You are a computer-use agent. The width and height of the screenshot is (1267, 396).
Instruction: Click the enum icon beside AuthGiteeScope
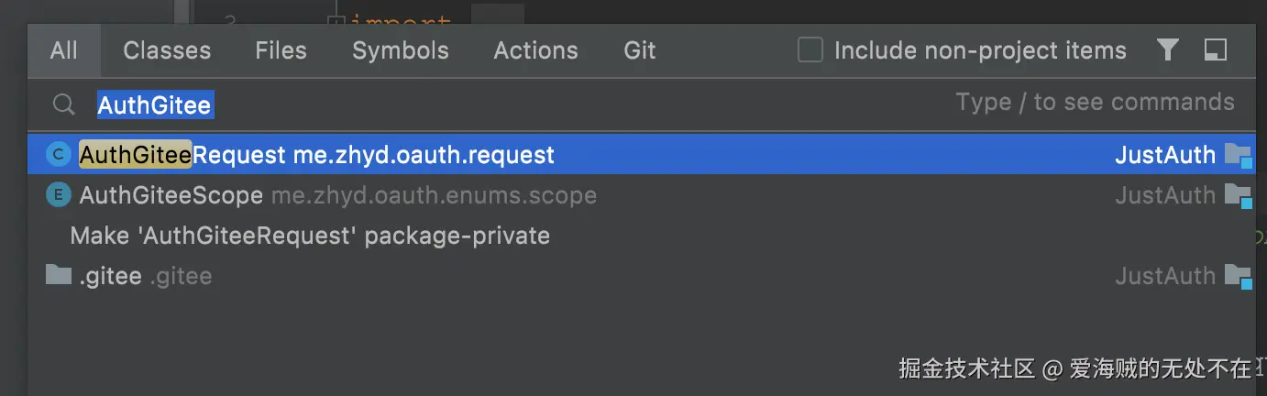(x=58, y=195)
